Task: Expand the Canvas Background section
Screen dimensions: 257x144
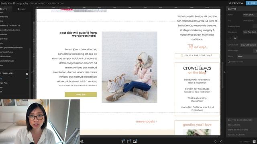Action: 241,120
